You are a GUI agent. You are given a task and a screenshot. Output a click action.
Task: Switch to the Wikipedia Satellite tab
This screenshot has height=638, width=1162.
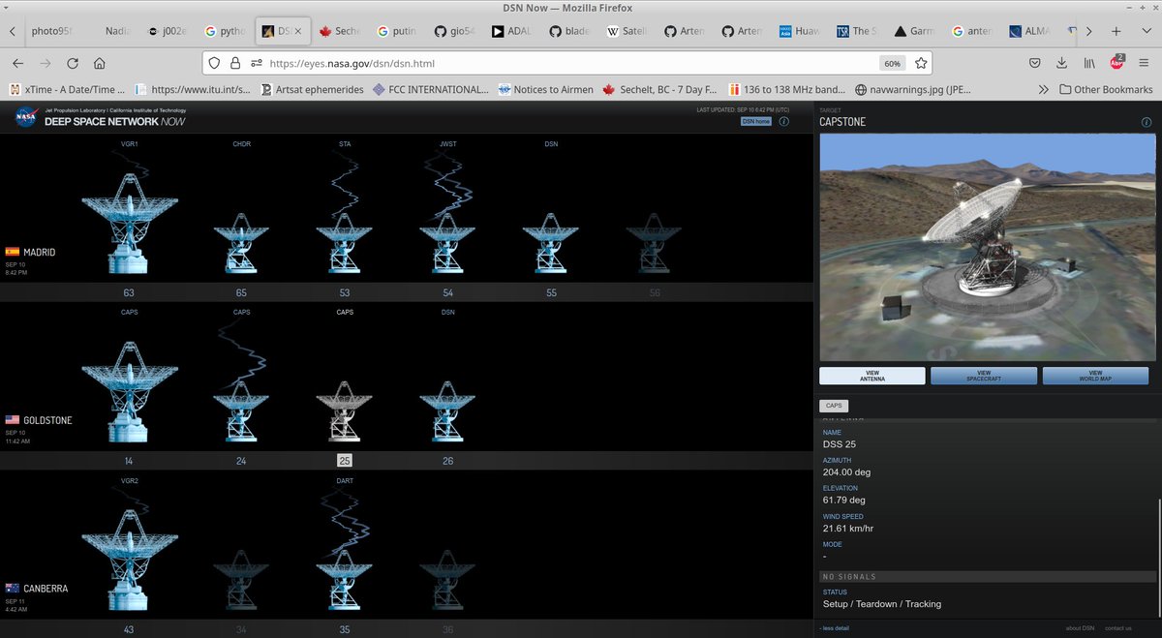627,31
